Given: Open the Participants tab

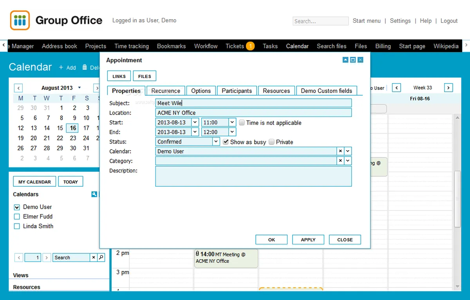Looking at the screenshot, I should 237,91.
